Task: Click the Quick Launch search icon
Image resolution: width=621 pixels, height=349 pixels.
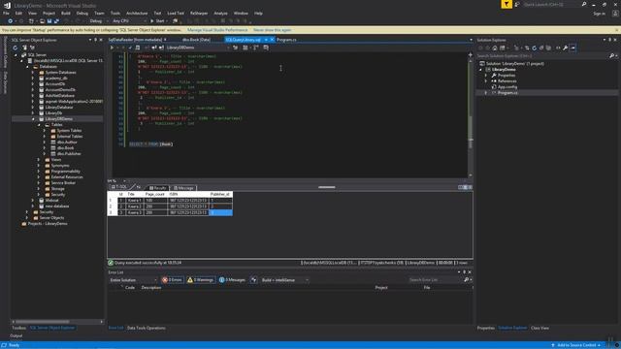Action: pyautogui.click(x=584, y=4)
